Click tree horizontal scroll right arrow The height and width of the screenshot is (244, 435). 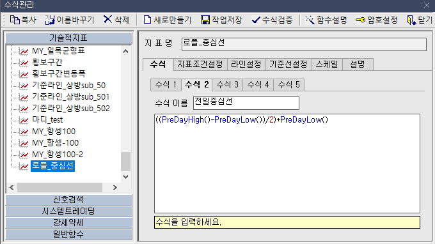[115, 188]
